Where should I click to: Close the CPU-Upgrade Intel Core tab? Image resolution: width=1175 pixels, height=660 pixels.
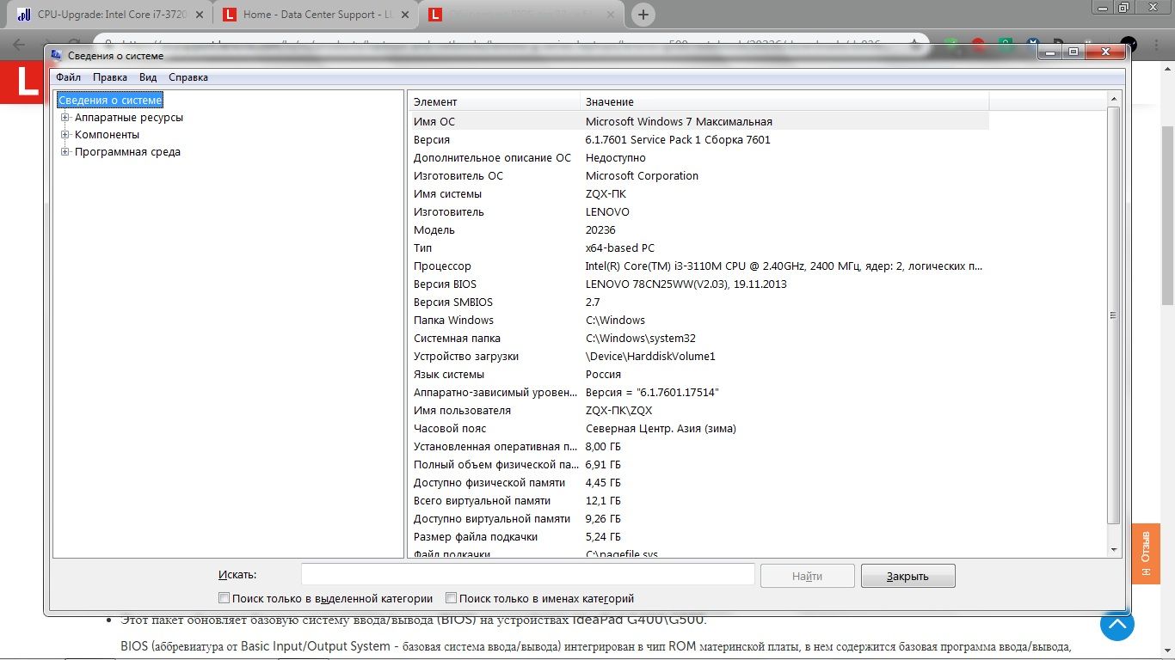pos(200,15)
